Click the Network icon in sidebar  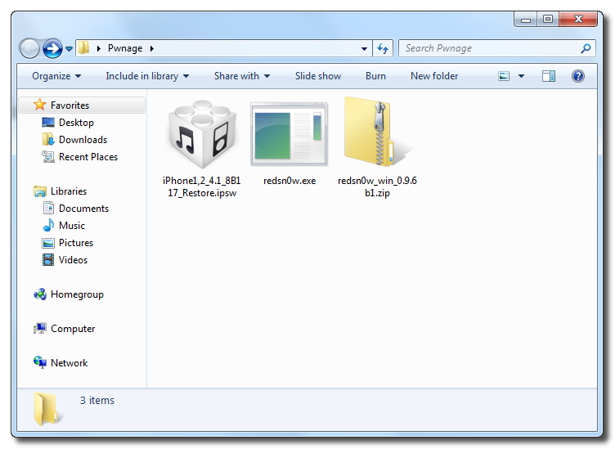[40, 362]
